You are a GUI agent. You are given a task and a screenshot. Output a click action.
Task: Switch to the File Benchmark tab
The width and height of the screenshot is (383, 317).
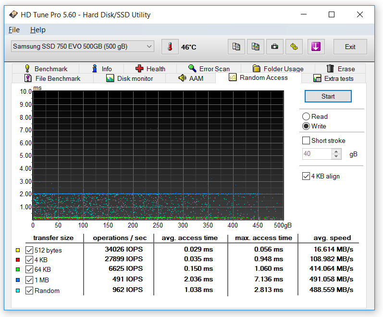(x=52, y=78)
